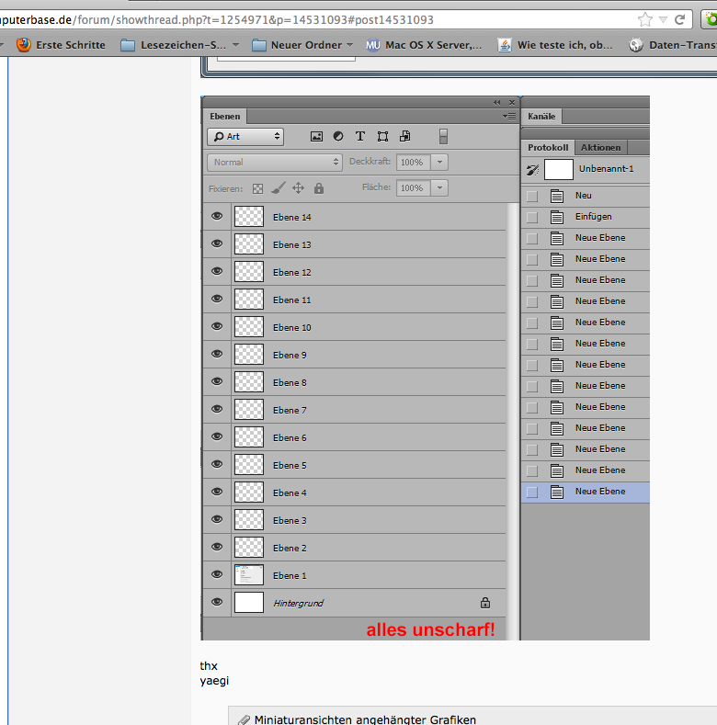Open the Normal blend mode dropdown

(275, 163)
